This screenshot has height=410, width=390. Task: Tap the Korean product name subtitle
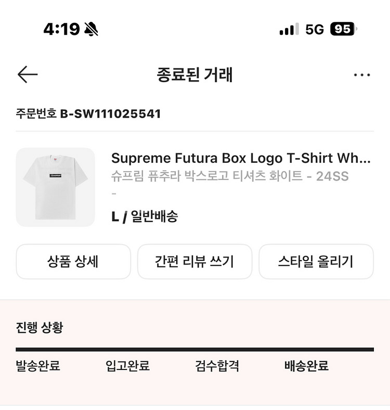(x=229, y=176)
